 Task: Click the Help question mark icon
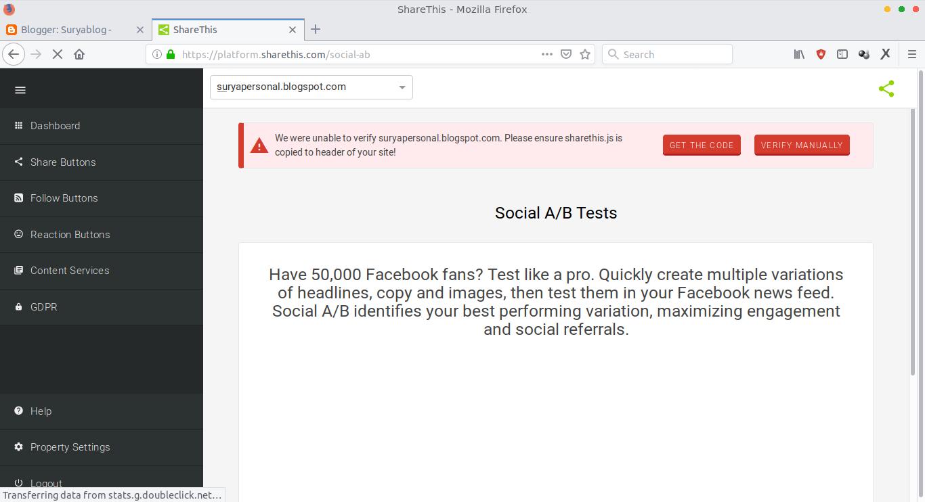(x=18, y=411)
